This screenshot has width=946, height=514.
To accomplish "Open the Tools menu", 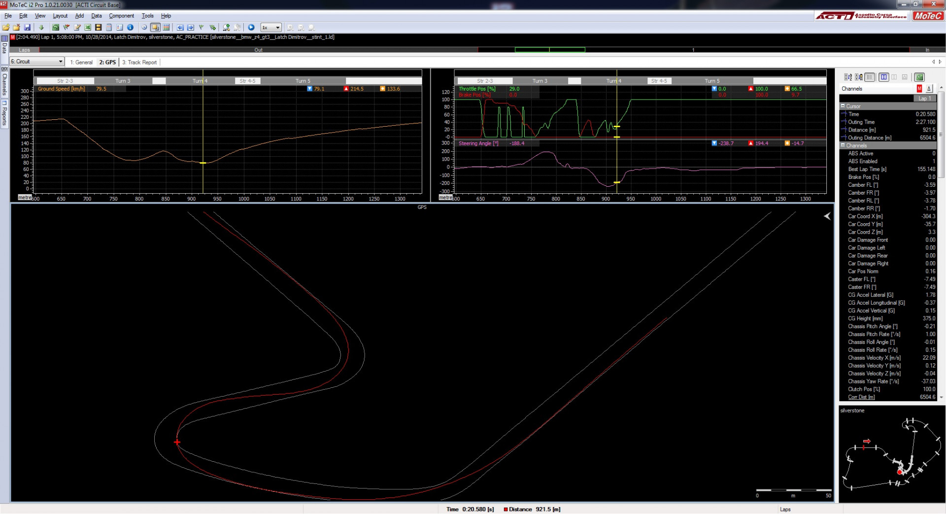I will pyautogui.click(x=147, y=15).
